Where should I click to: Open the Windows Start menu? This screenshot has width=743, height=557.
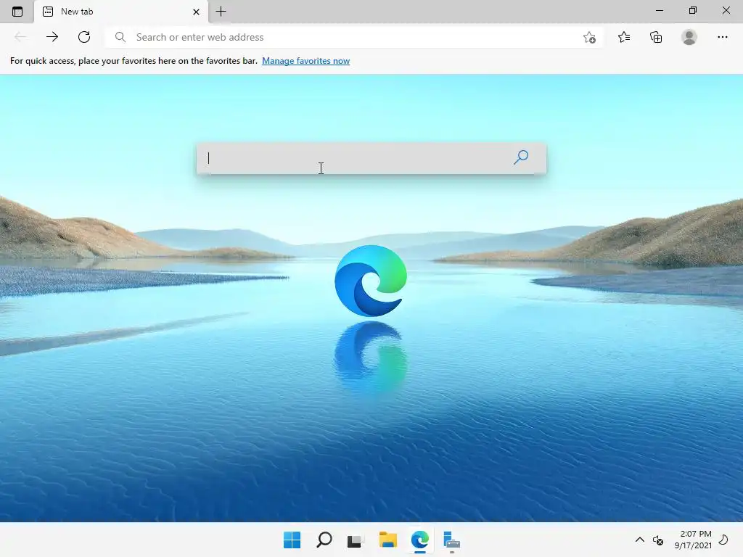coord(292,540)
